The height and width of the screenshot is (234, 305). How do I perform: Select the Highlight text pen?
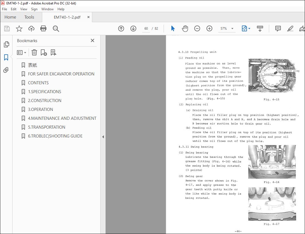[290, 29]
